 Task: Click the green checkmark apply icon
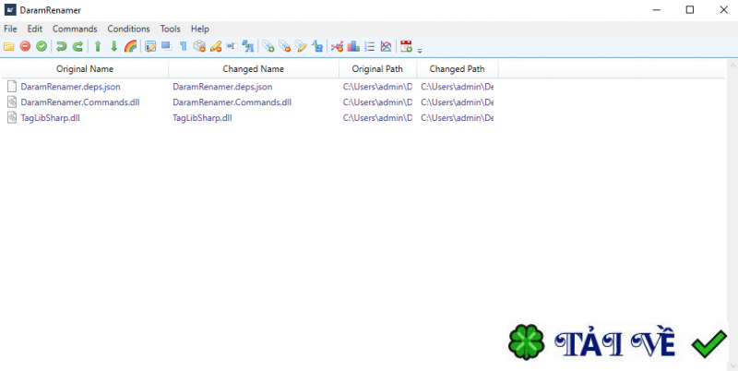pos(42,46)
